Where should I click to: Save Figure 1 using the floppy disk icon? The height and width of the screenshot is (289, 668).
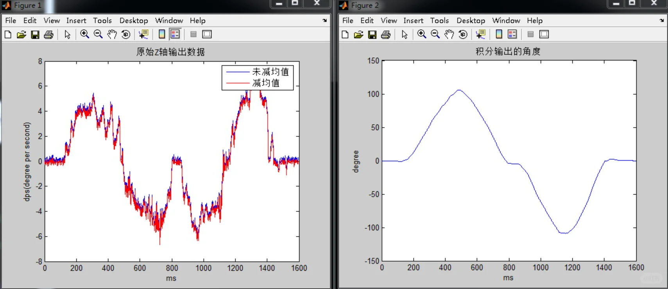pyautogui.click(x=35, y=34)
